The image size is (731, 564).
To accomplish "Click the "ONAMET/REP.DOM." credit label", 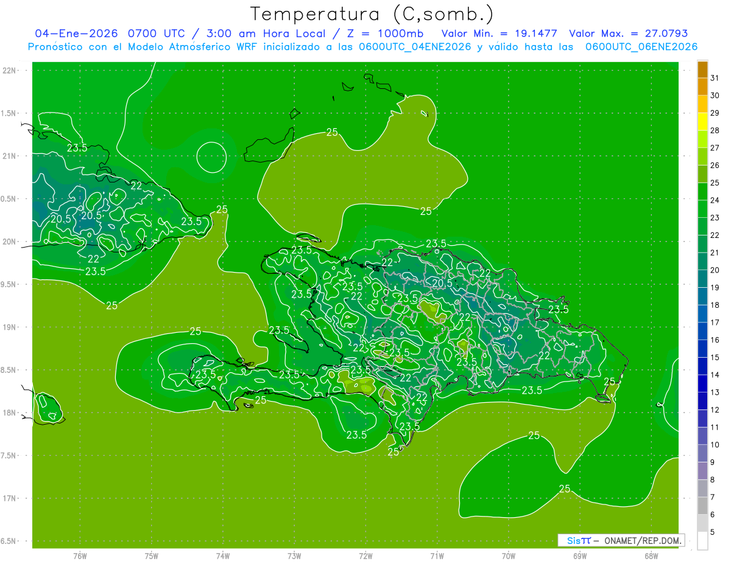I will 644,540.
